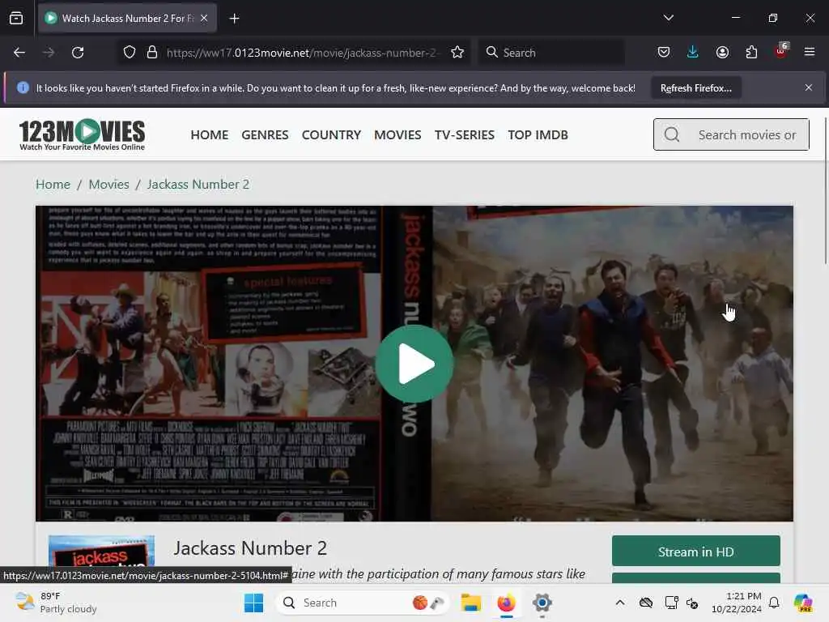Open the Firefox application hamburger menu
This screenshot has height=622, width=829.
810,52
